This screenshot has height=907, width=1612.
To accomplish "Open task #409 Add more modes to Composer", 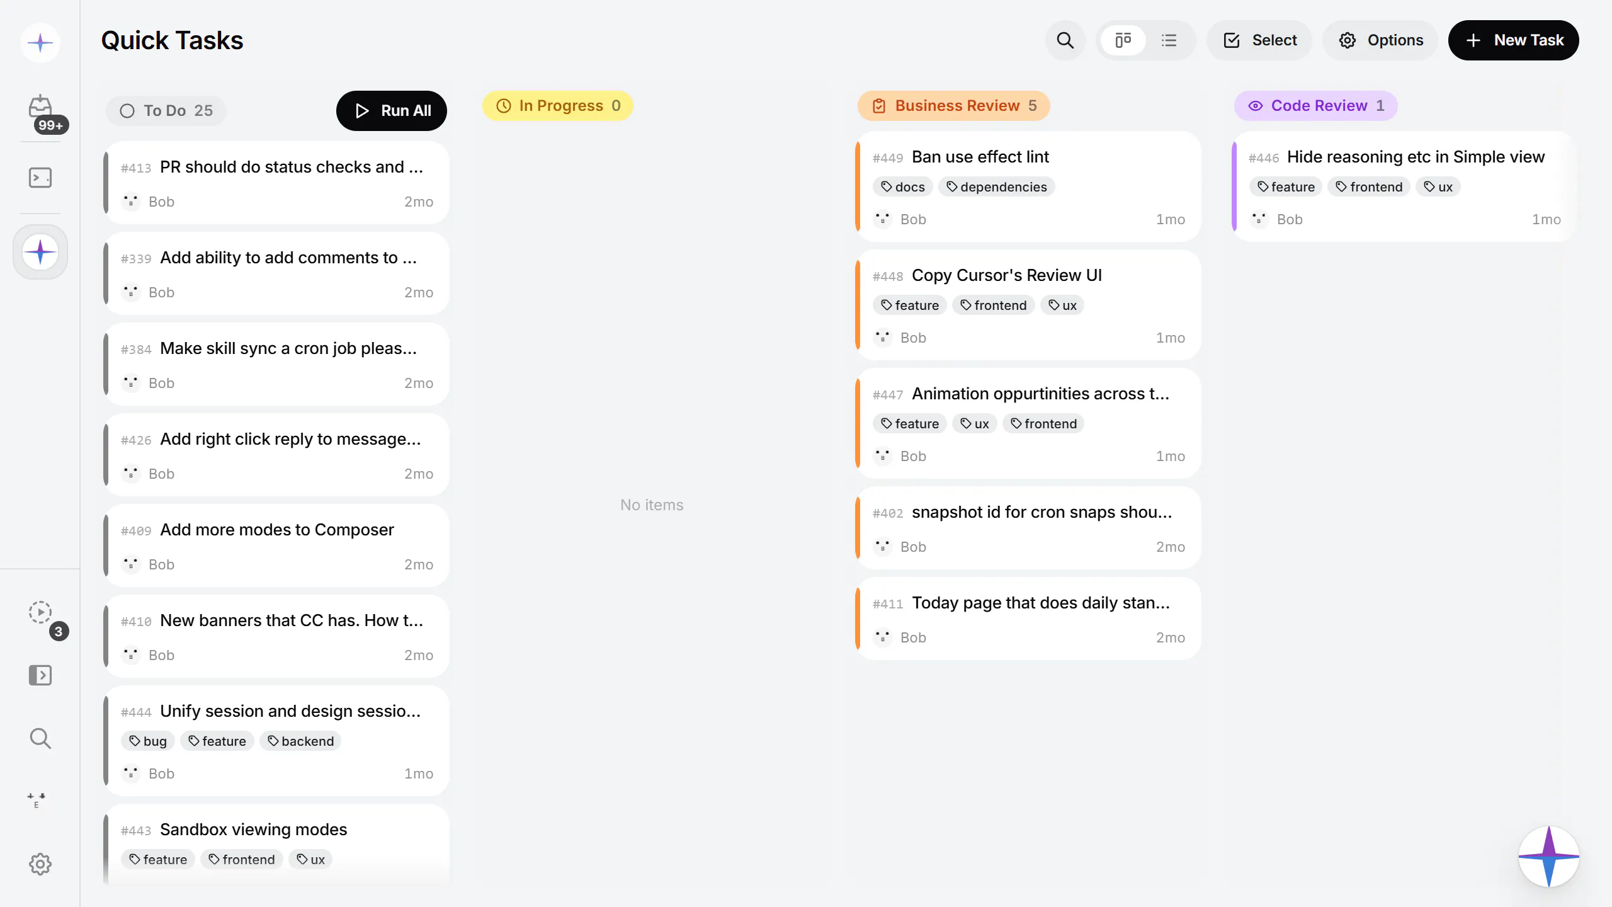I will tap(277, 545).
